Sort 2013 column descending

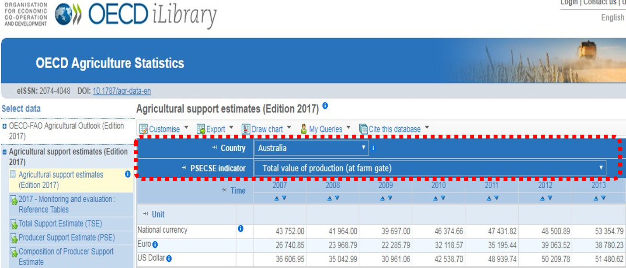click(x=603, y=198)
